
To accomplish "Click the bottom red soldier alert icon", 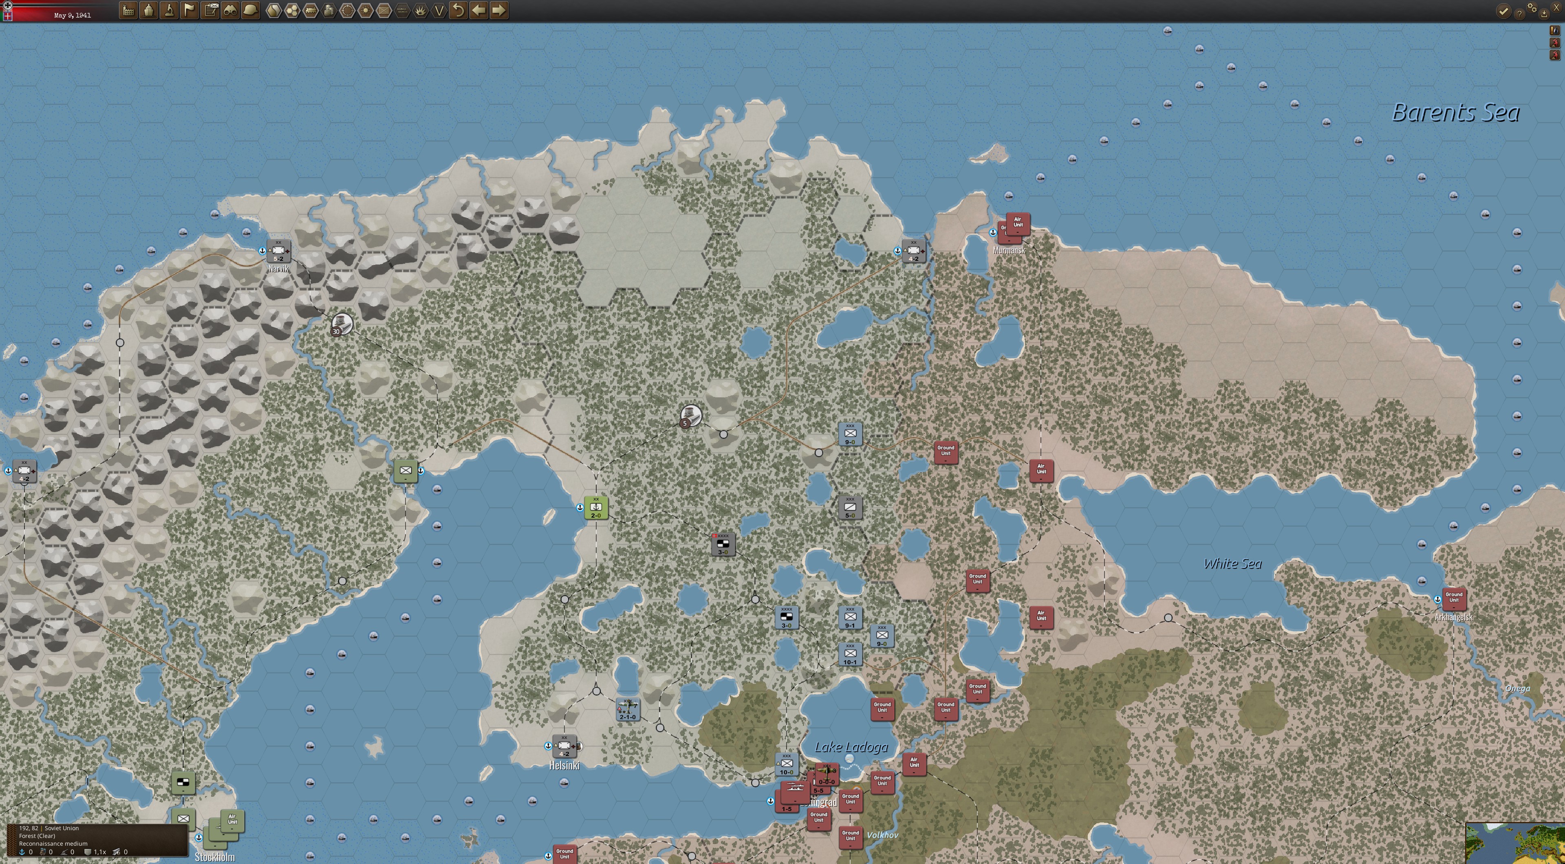I will [1554, 55].
